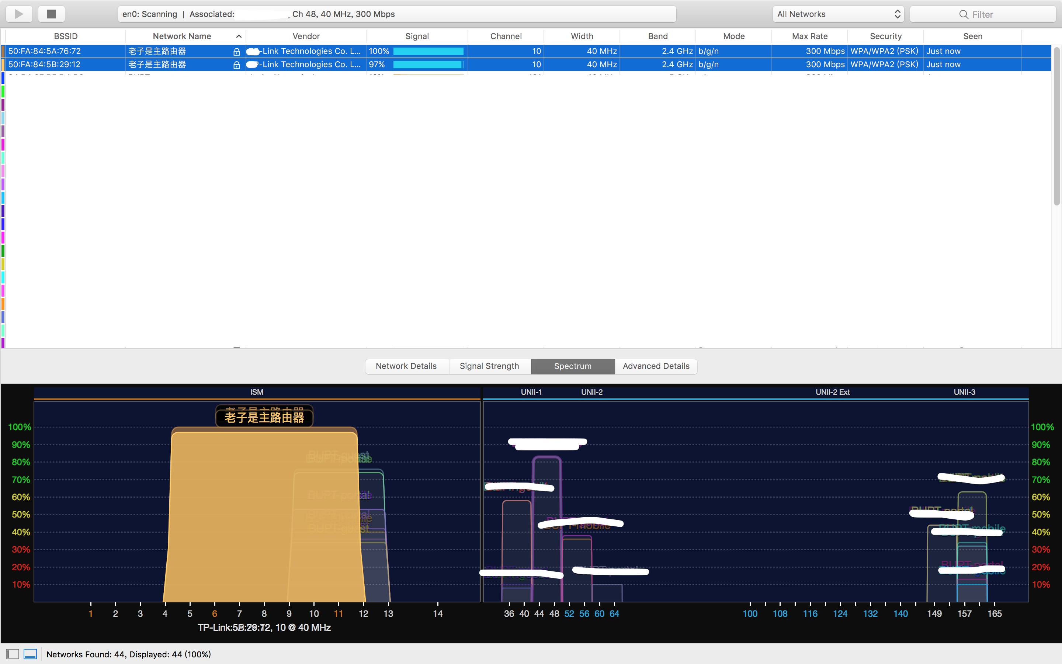
Task: Switch to Network Details tab
Action: coord(406,366)
